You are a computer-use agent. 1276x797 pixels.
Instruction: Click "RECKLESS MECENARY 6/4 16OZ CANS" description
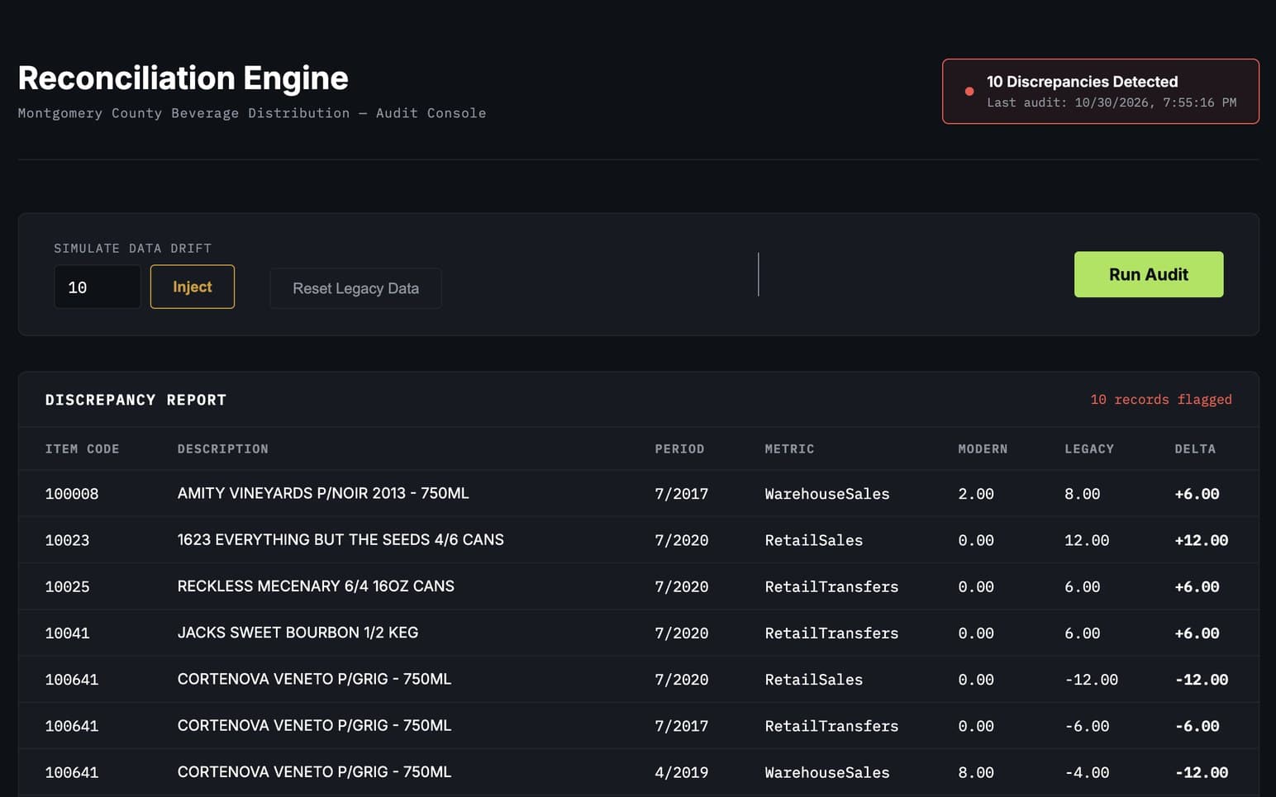316,586
